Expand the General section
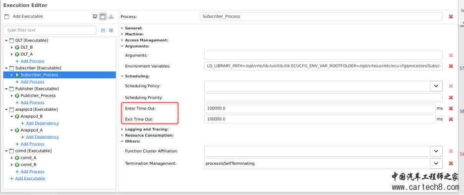The width and height of the screenshot is (464, 195). pyautogui.click(x=122, y=28)
